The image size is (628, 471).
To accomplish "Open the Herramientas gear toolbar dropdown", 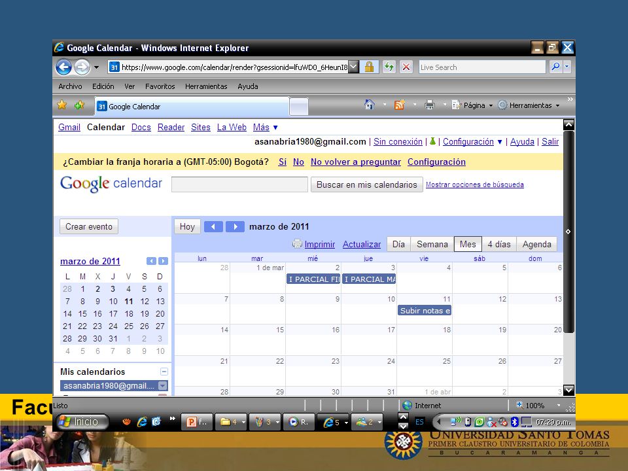I will [x=529, y=105].
